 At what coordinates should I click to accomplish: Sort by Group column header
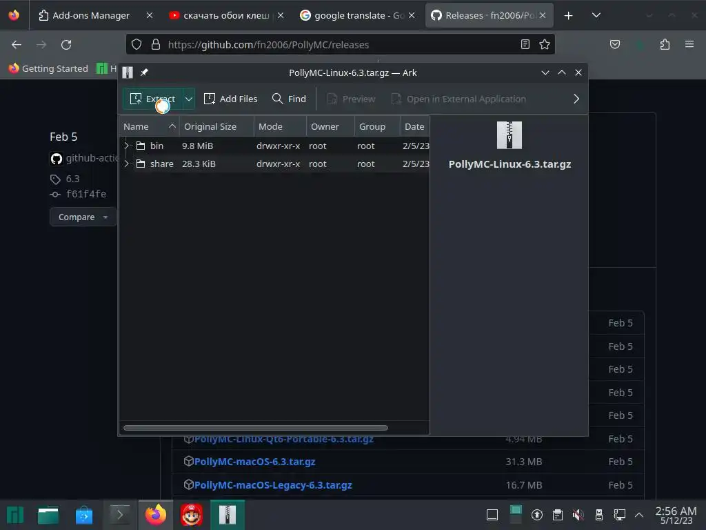click(x=377, y=127)
